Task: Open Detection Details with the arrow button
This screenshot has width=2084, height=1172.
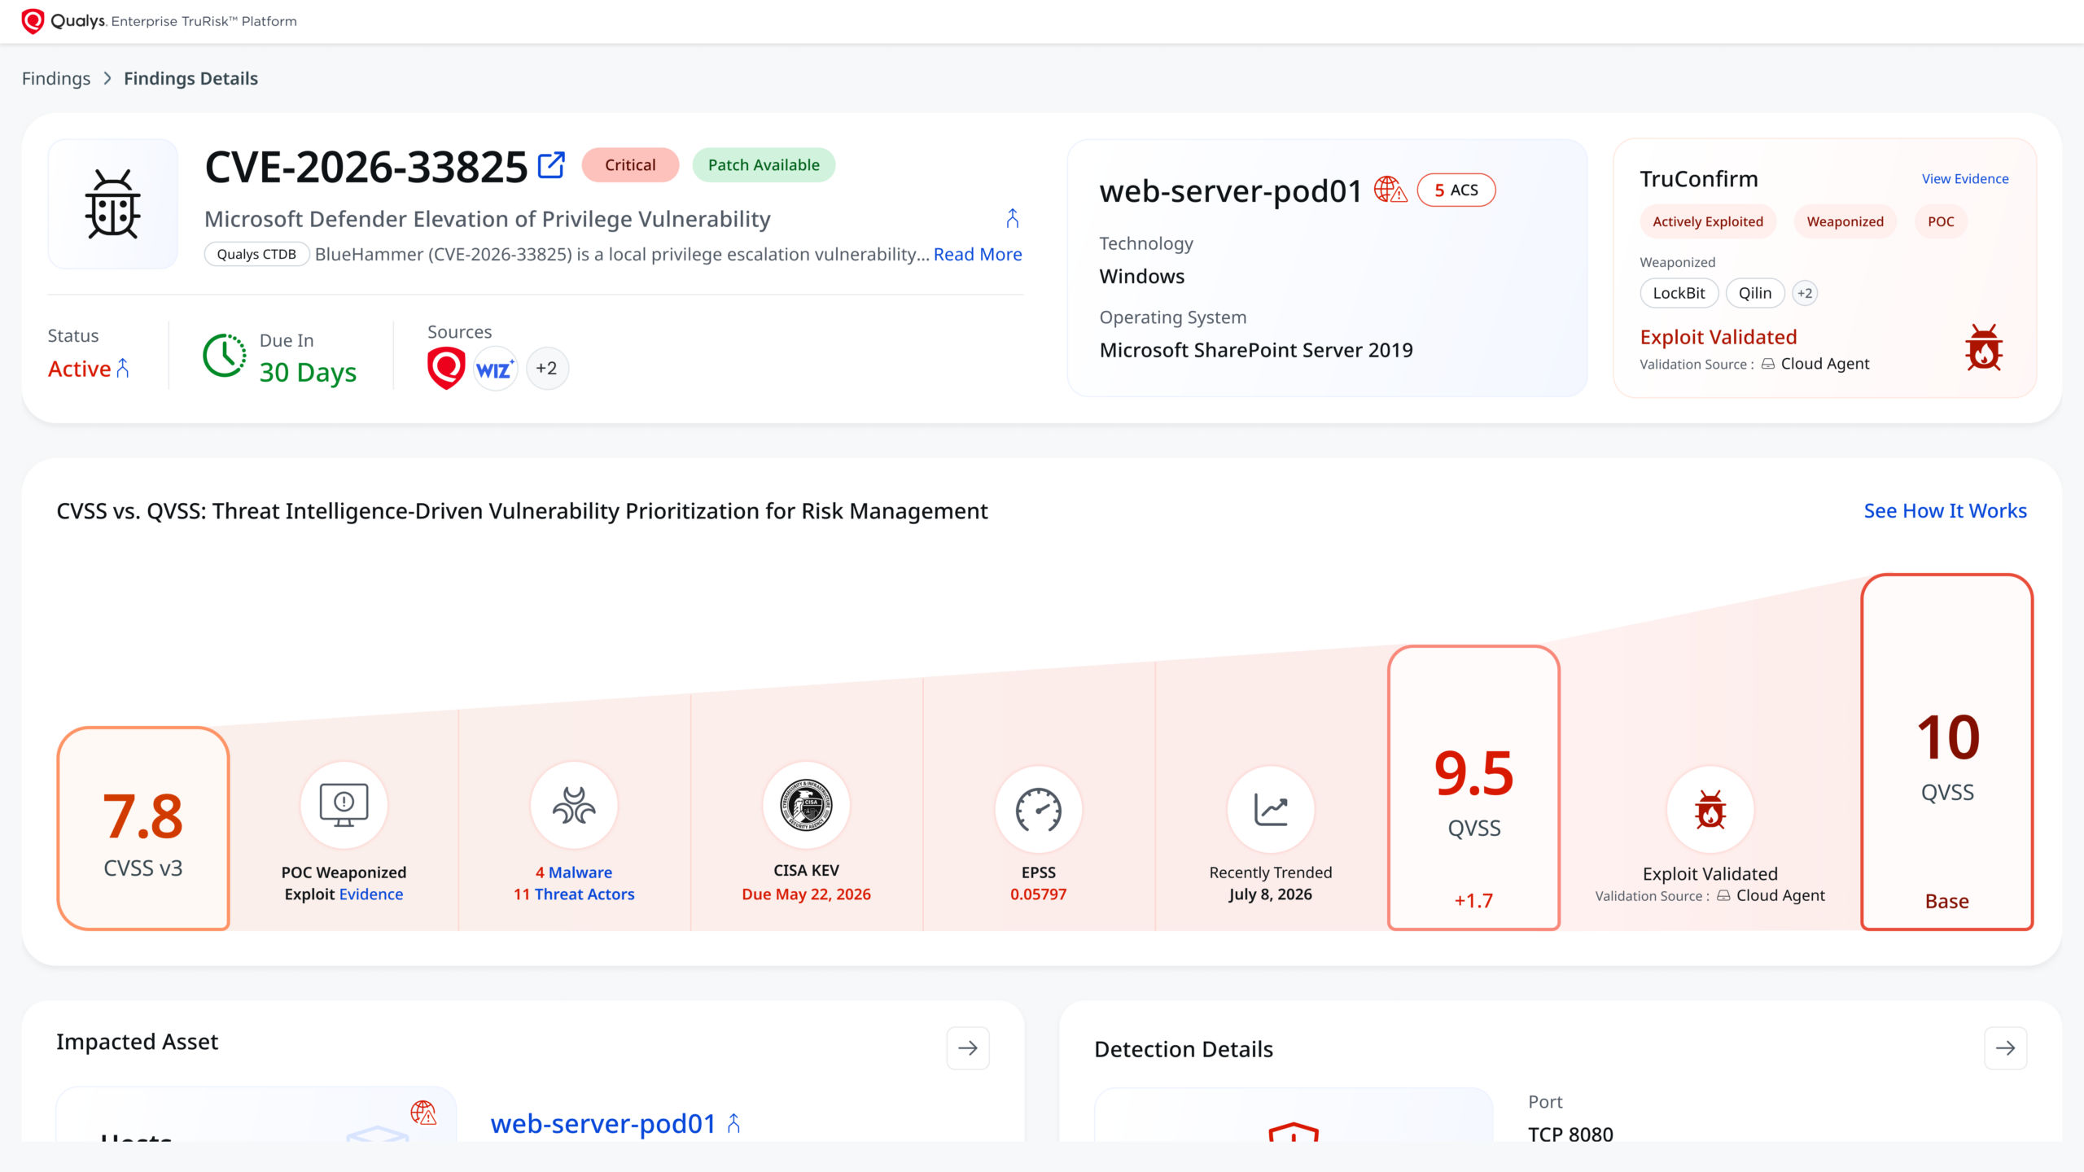Action: (2006, 1048)
